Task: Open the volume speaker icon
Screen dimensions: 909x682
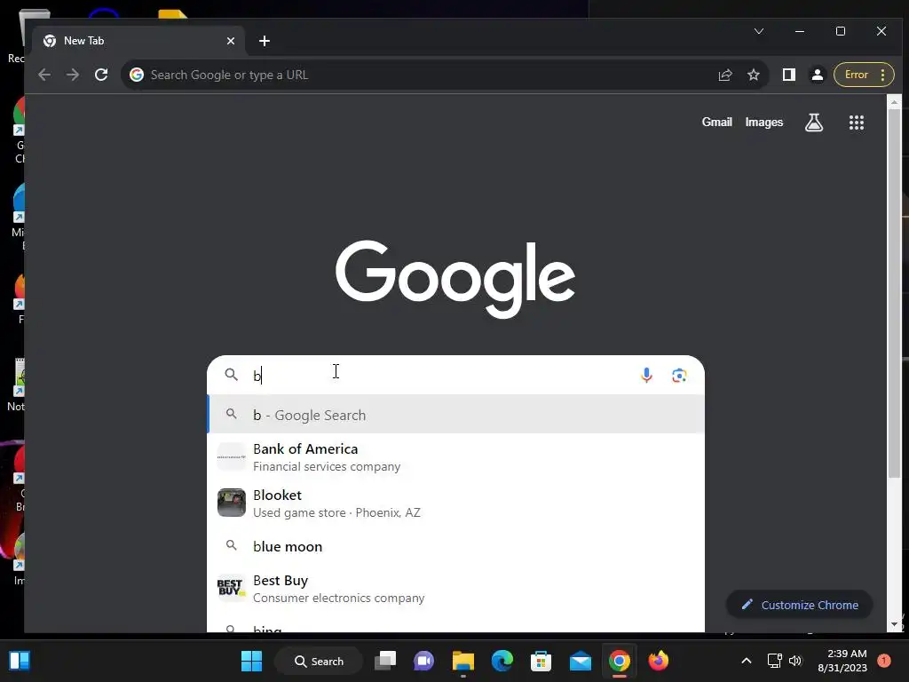Action: 795,661
